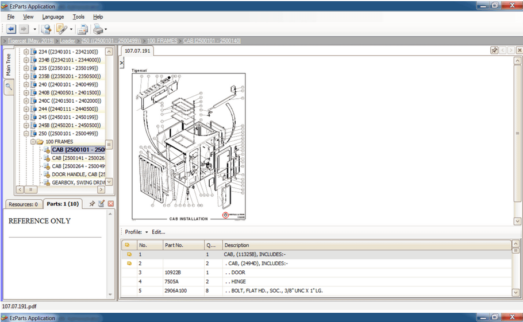This screenshot has width=523, height=322.
Task: Close the document viewer tab with X
Action: [520, 50]
